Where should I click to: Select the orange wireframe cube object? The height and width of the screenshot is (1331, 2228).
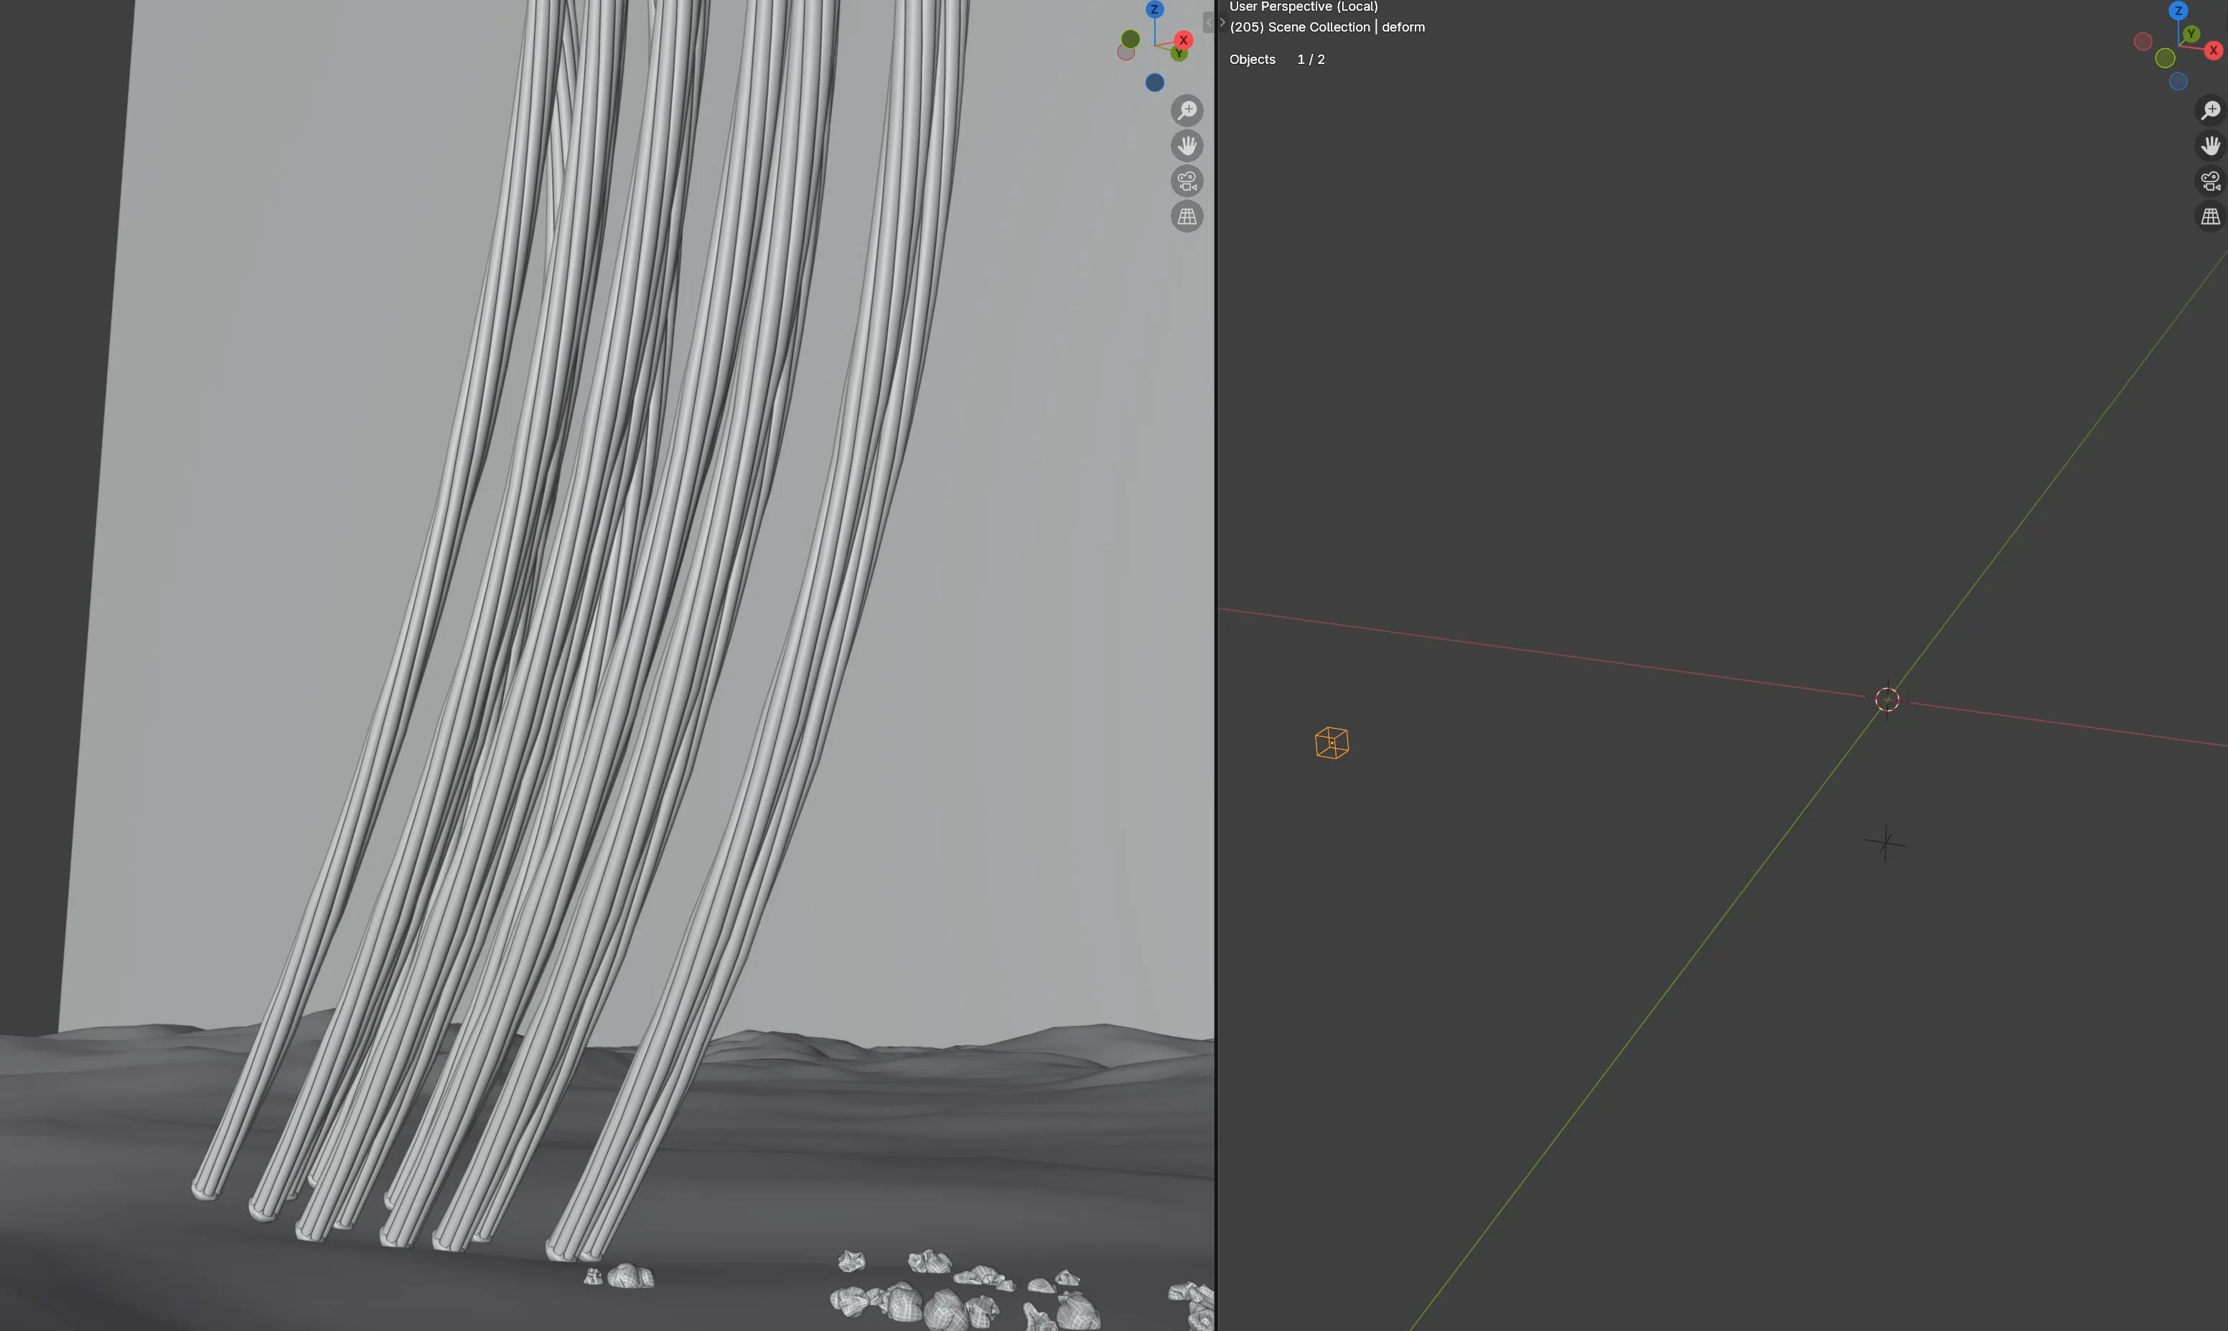tap(1331, 744)
